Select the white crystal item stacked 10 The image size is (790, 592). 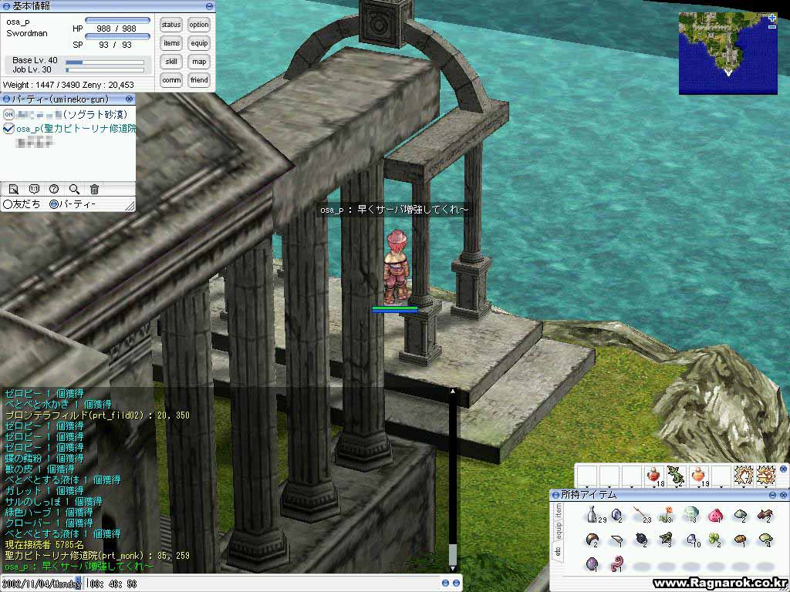point(692,540)
